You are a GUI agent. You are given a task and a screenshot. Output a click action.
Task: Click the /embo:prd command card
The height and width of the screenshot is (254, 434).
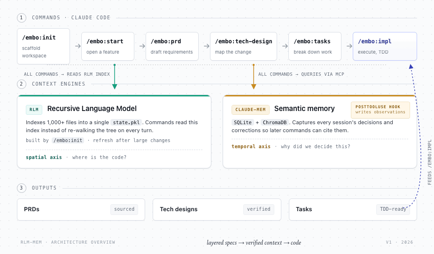coord(172,46)
